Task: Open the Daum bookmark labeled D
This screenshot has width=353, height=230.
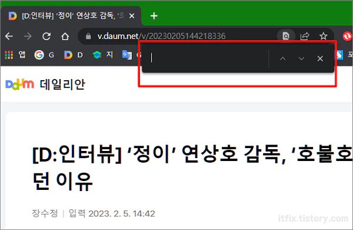Action: click(x=74, y=55)
